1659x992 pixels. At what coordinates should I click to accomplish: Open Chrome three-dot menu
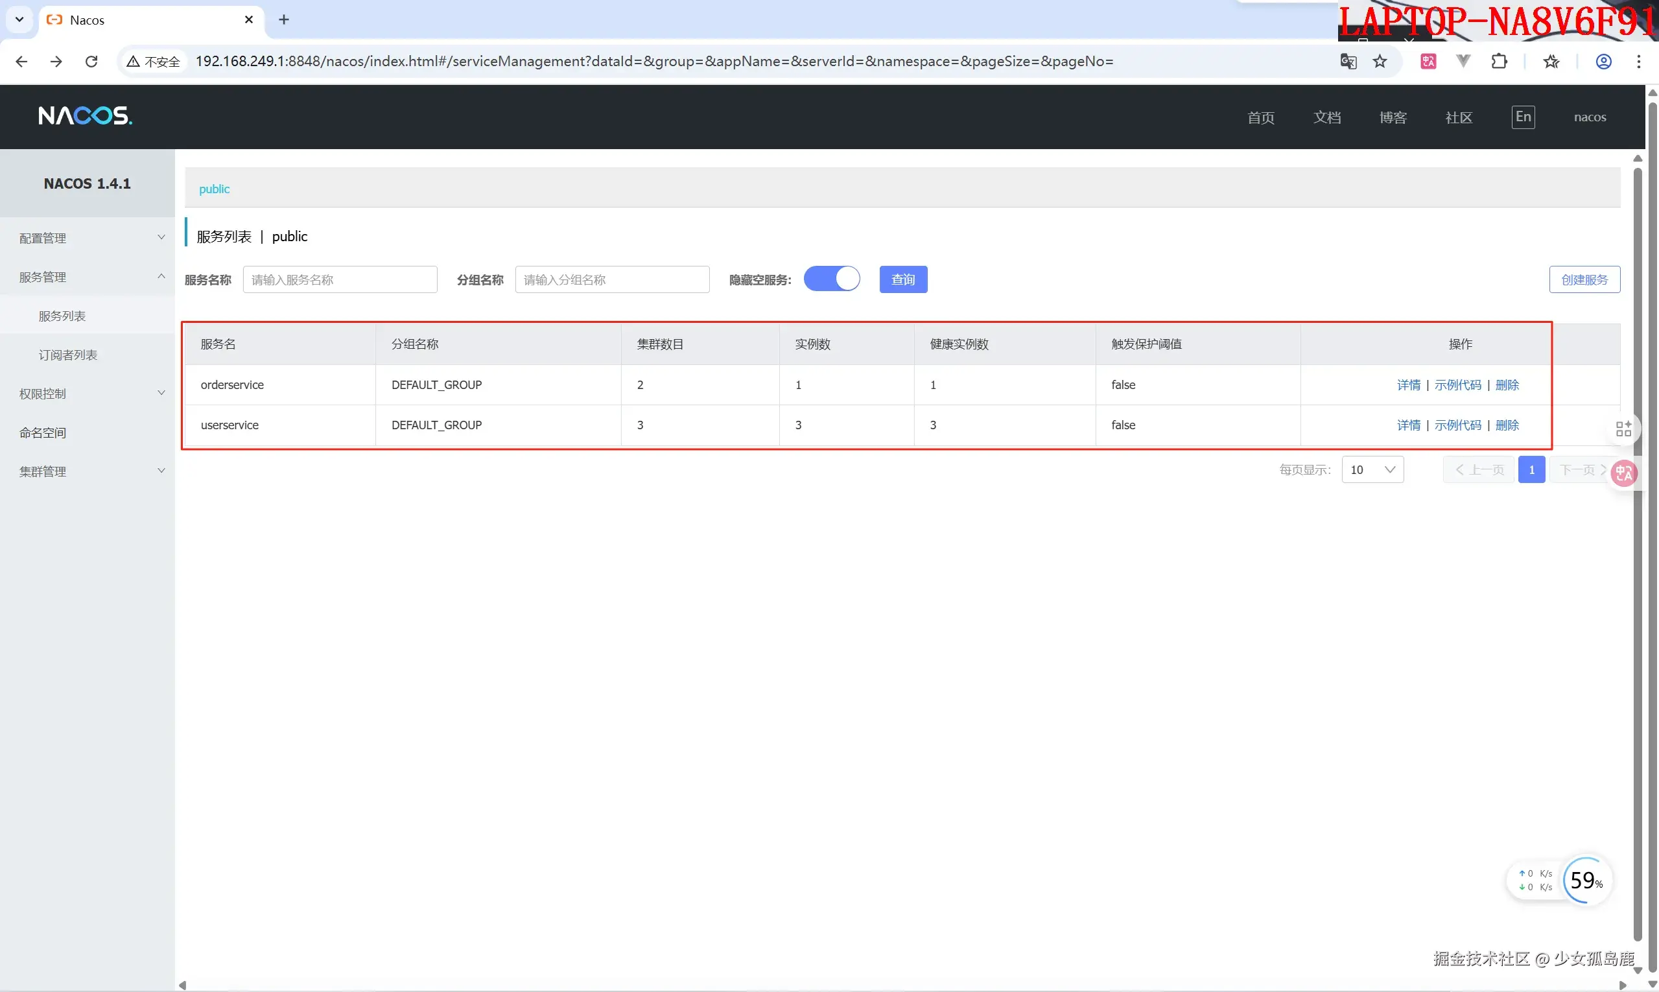(1638, 62)
